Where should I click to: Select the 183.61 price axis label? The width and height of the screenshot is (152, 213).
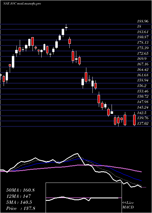click(143, 32)
